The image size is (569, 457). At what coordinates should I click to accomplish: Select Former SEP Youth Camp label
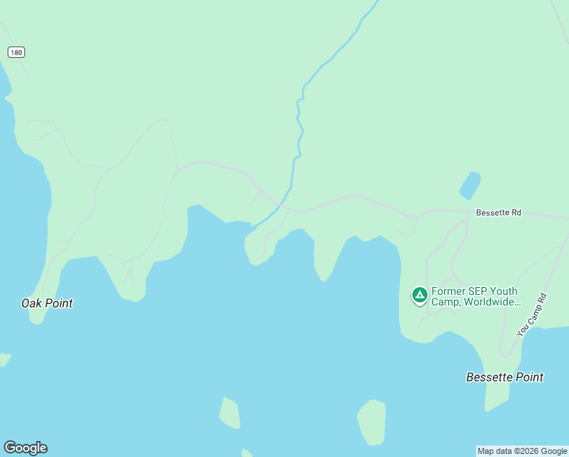[476, 296]
